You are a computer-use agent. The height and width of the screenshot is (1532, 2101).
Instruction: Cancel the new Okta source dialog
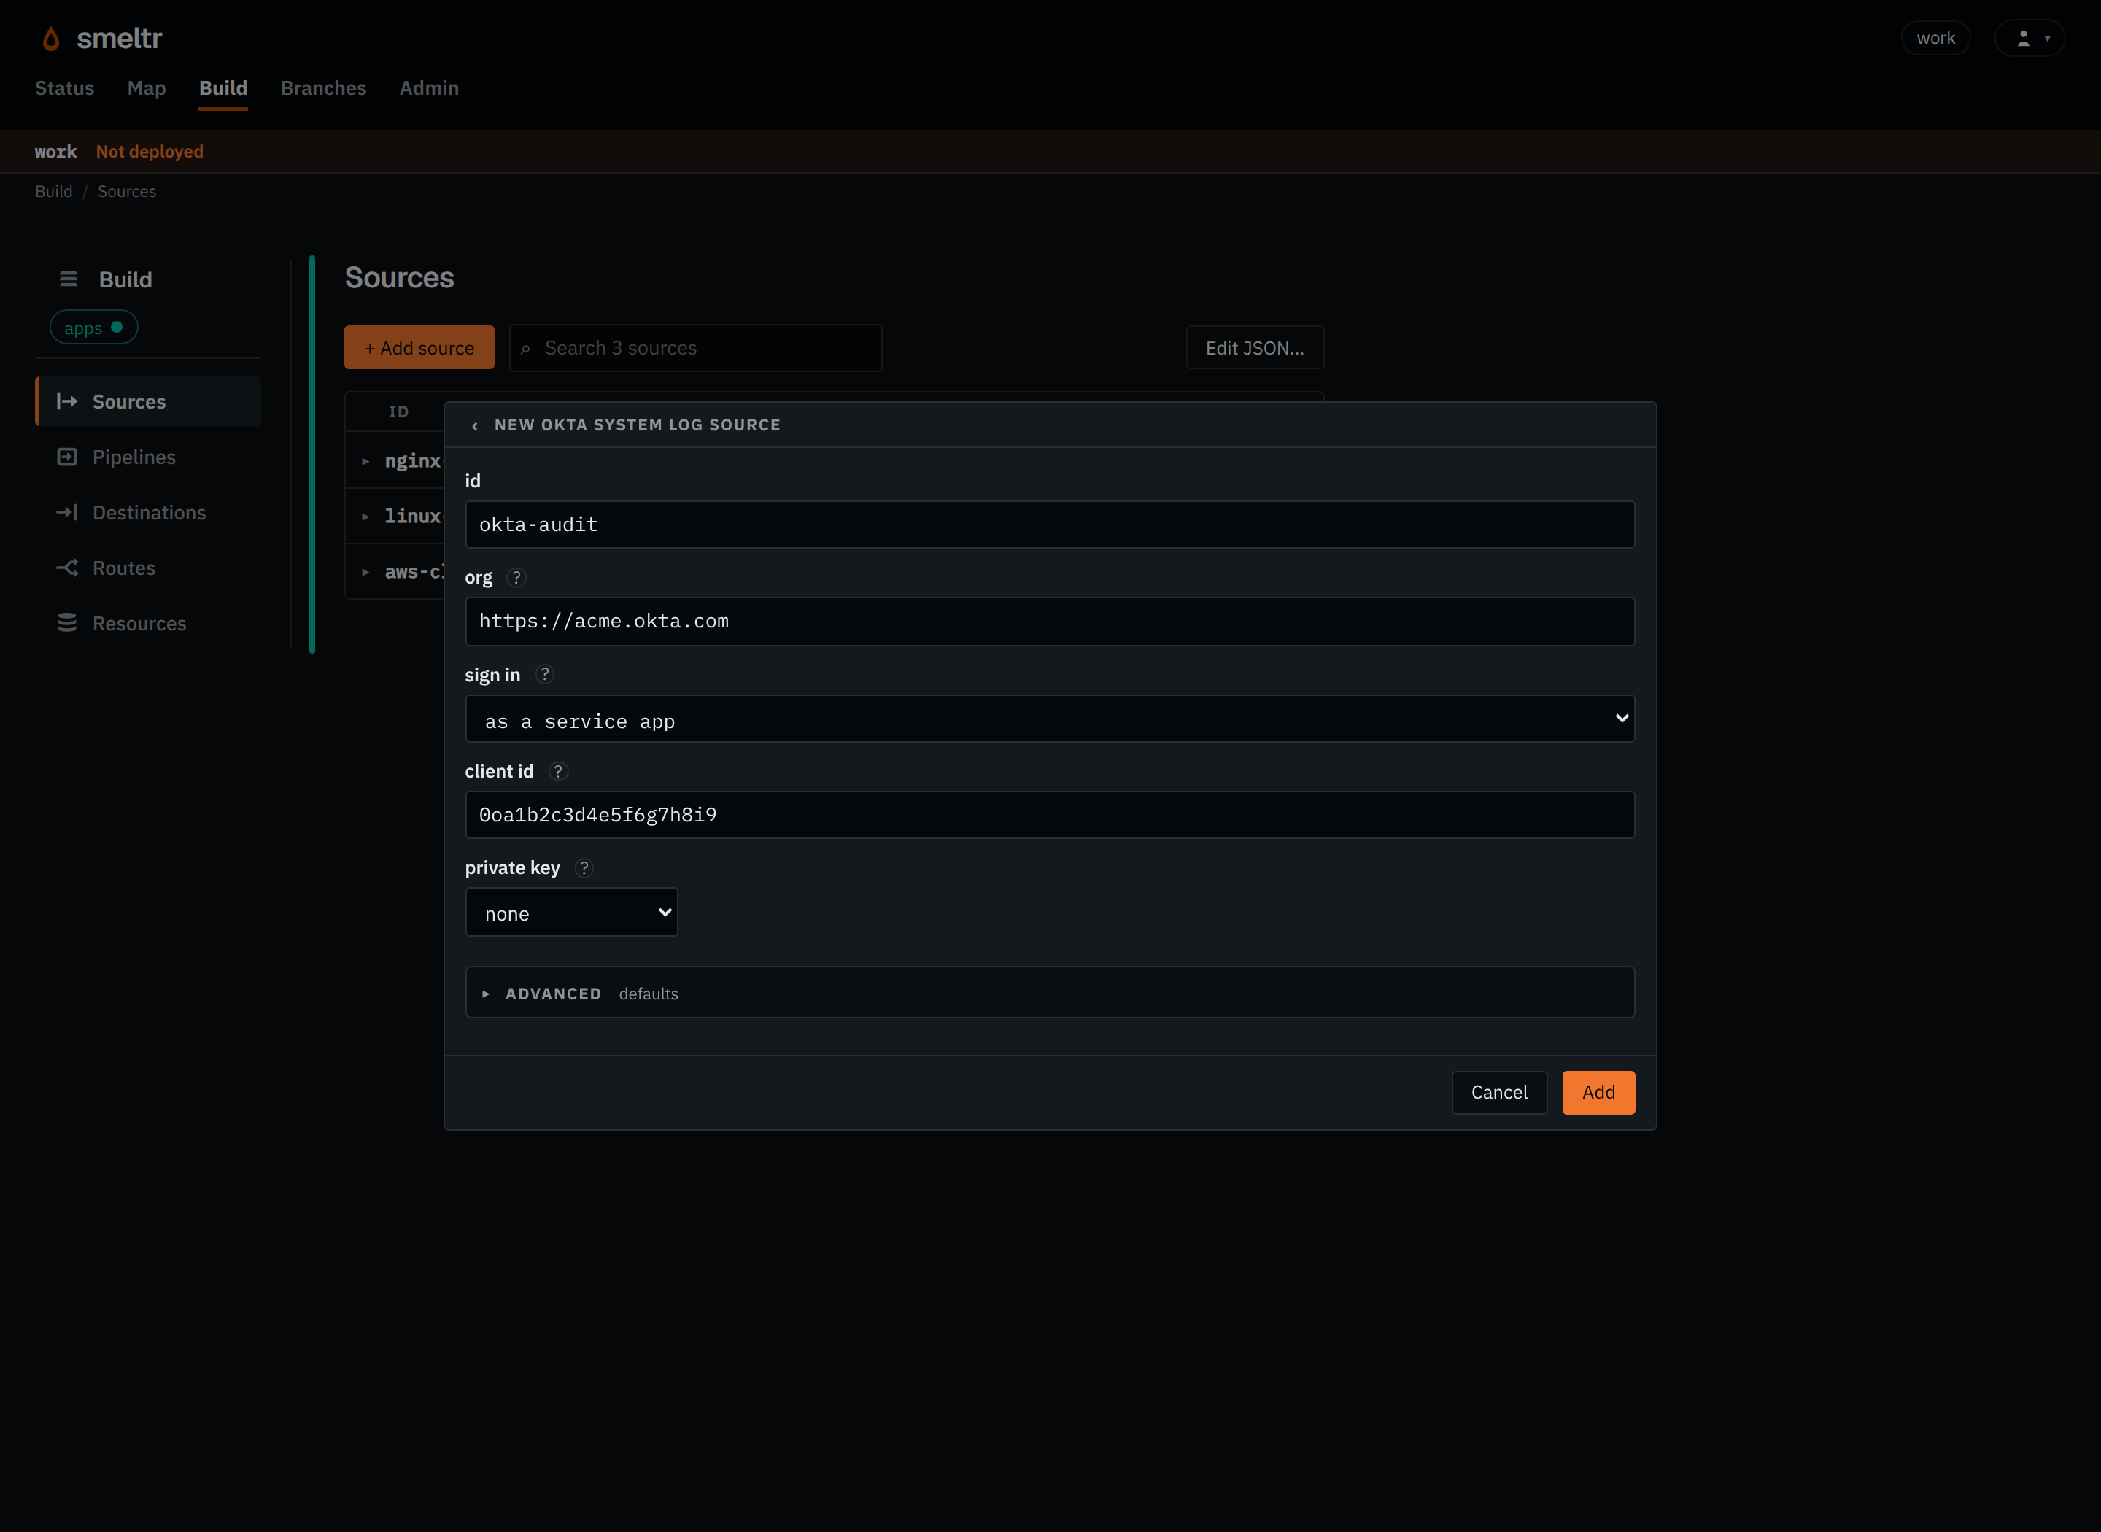pos(1499,1092)
